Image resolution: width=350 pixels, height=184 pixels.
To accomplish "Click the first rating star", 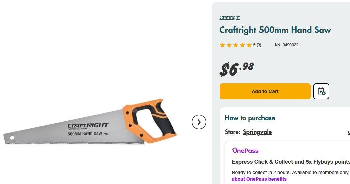I will click(222, 45).
